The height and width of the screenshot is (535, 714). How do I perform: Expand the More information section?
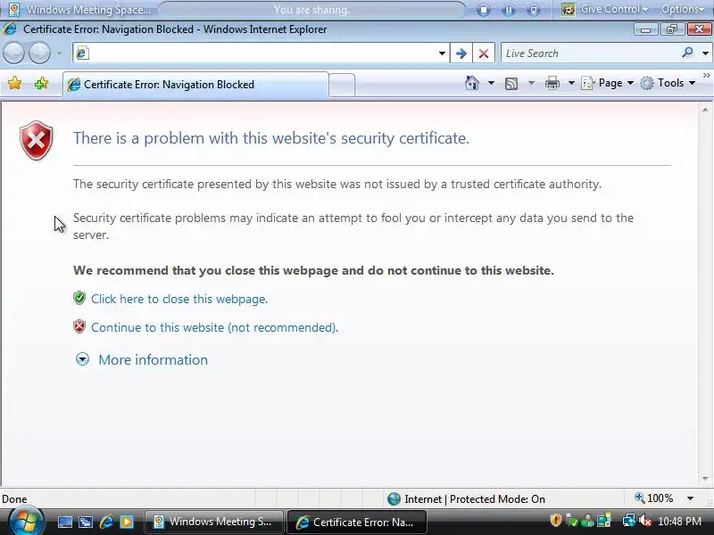click(142, 360)
